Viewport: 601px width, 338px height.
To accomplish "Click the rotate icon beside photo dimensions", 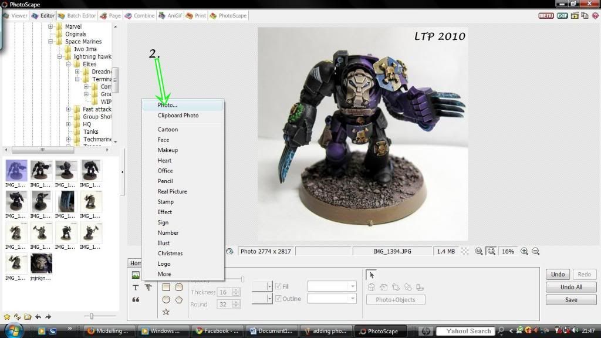I will (229, 251).
